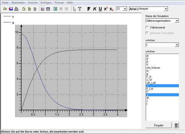Click the x-axis label 2,5
Image resolution: width=185 pixels, height=134 pixels.
[x=81, y=115]
